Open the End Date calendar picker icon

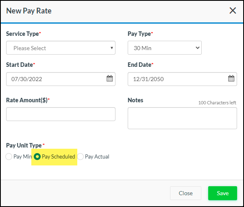point(231,79)
